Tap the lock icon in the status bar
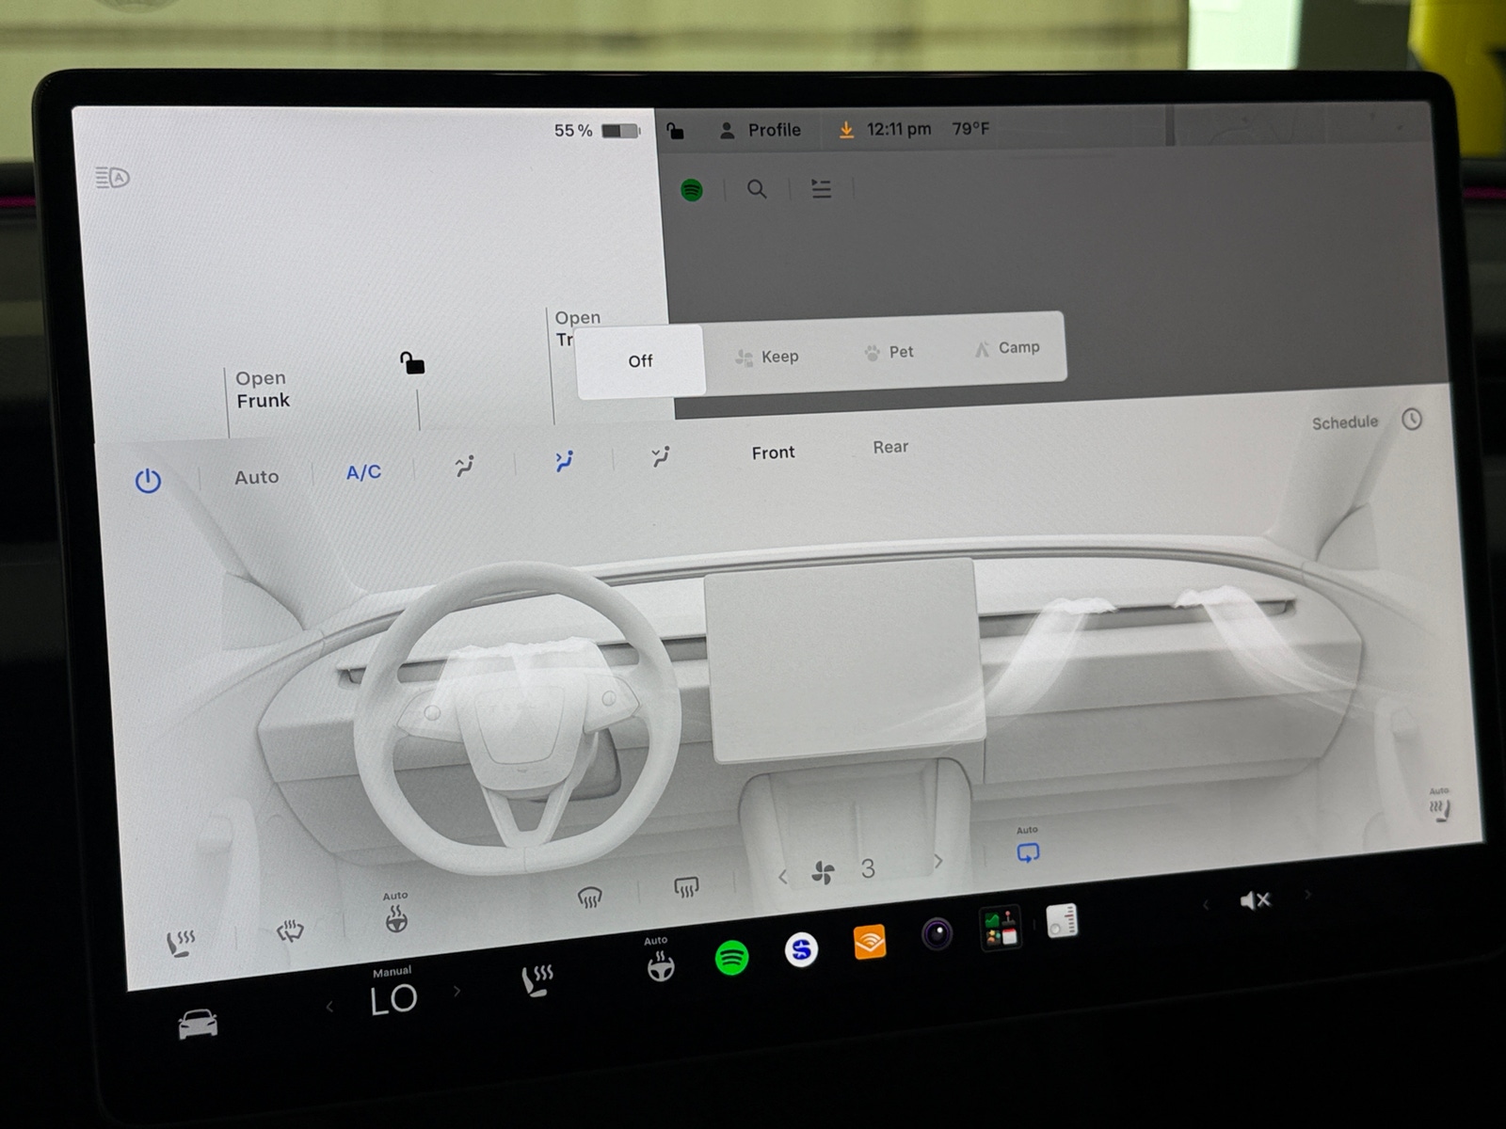The image size is (1506, 1129). (x=675, y=130)
